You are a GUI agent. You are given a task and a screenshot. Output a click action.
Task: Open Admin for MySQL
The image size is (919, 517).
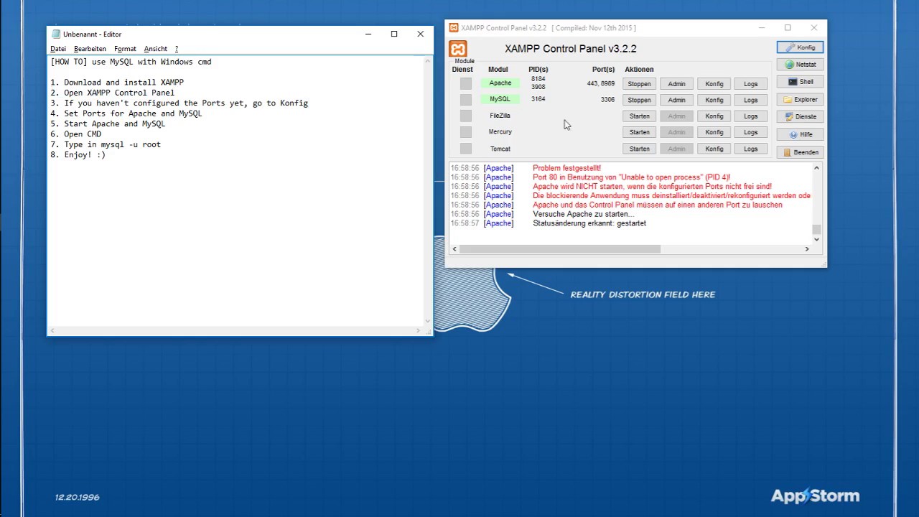(x=676, y=100)
